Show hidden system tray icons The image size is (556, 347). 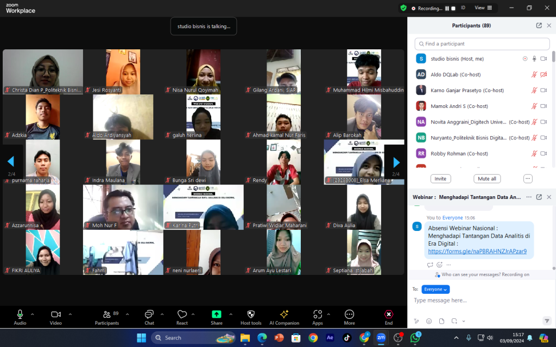[x=456, y=338]
